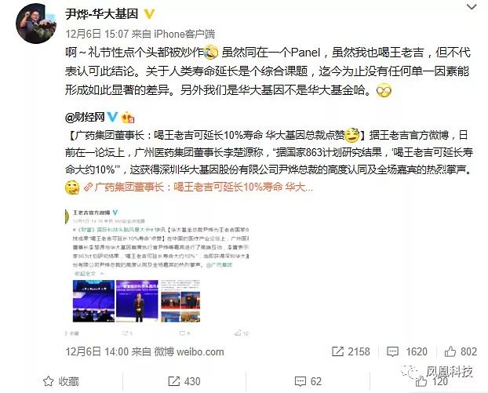
Task: Click the user avatar of 尹烨-华大基因
Action: click(x=36, y=24)
